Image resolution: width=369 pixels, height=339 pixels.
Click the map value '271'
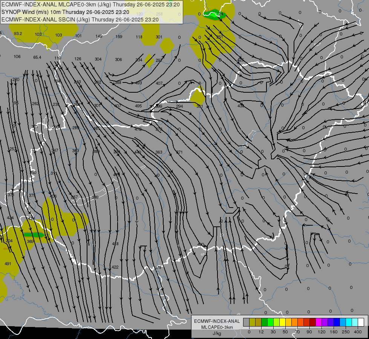[179, 152]
